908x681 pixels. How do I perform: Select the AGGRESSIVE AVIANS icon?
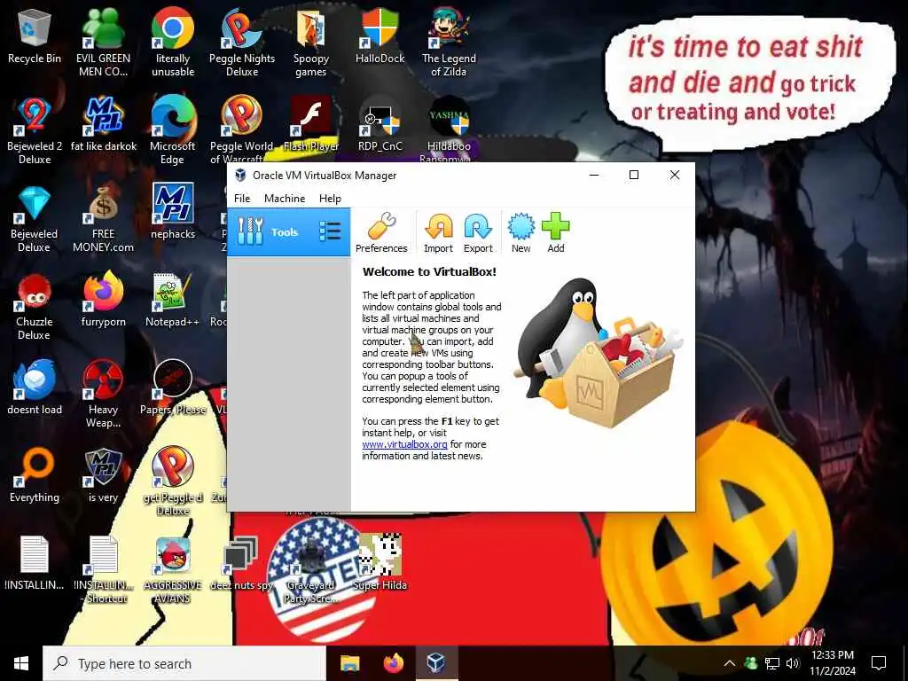173,569
